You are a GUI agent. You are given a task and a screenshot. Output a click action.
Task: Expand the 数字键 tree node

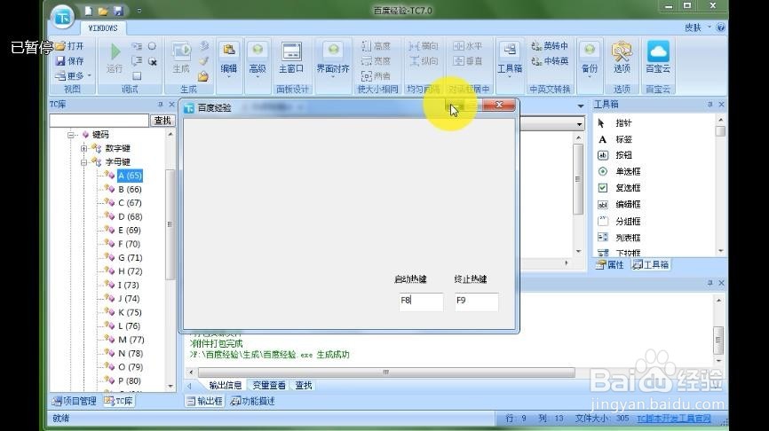83,148
